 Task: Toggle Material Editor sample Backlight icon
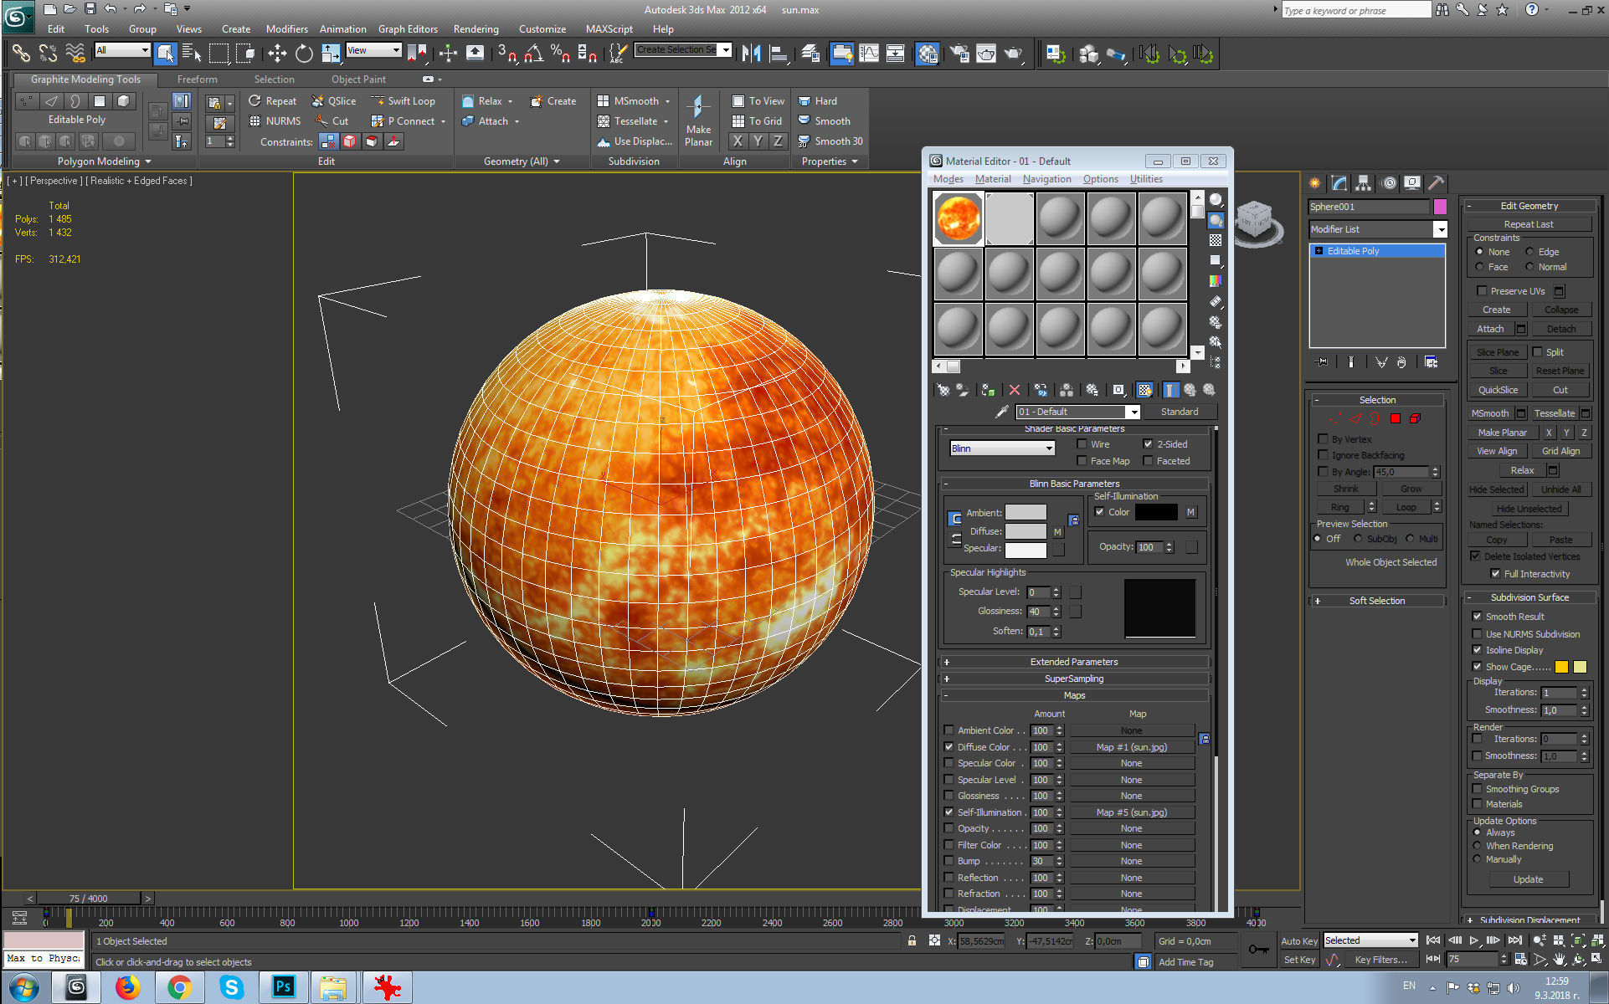coord(1216,220)
